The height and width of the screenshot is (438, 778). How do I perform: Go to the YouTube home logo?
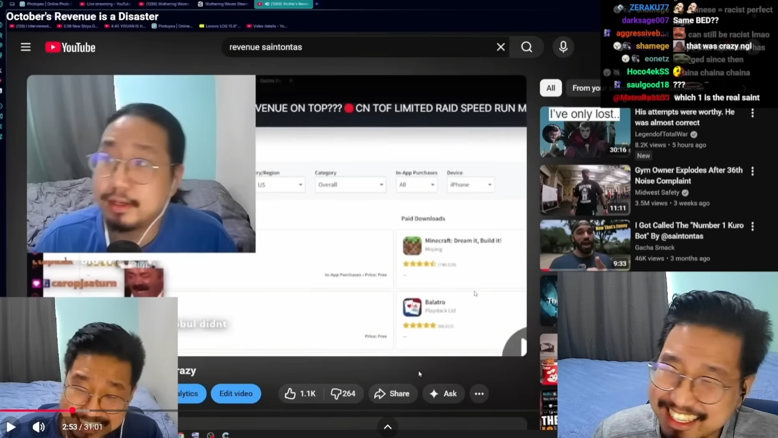coord(70,47)
